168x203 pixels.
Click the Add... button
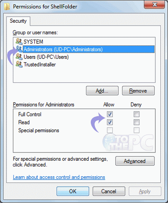[x=102, y=91]
